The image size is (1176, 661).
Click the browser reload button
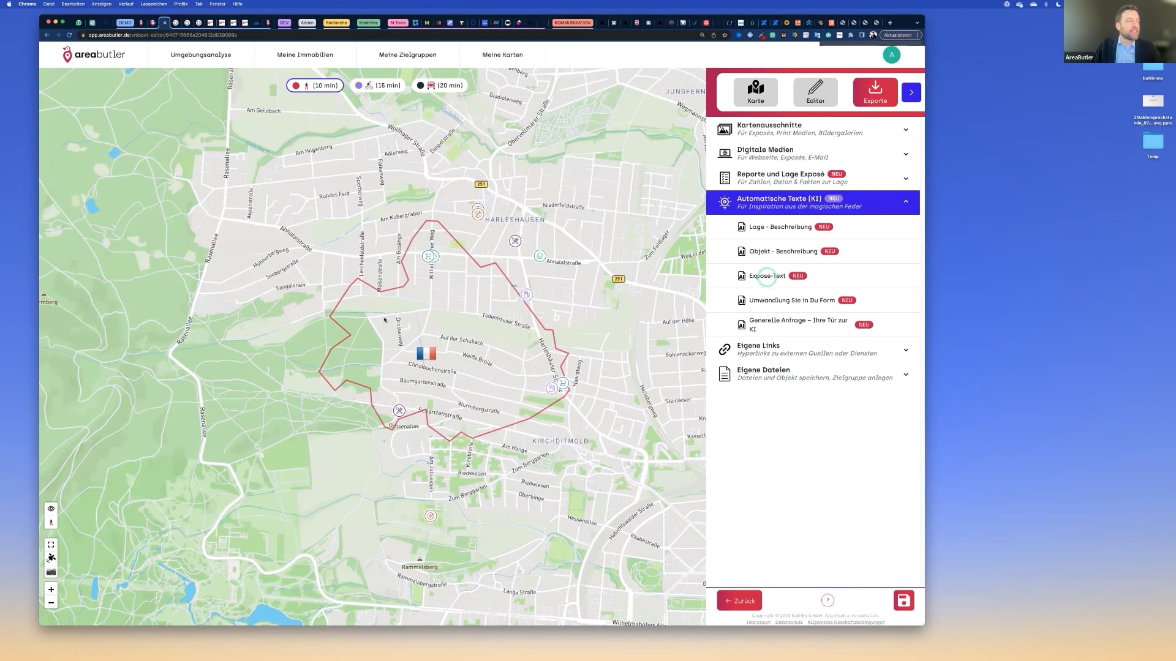coord(69,35)
